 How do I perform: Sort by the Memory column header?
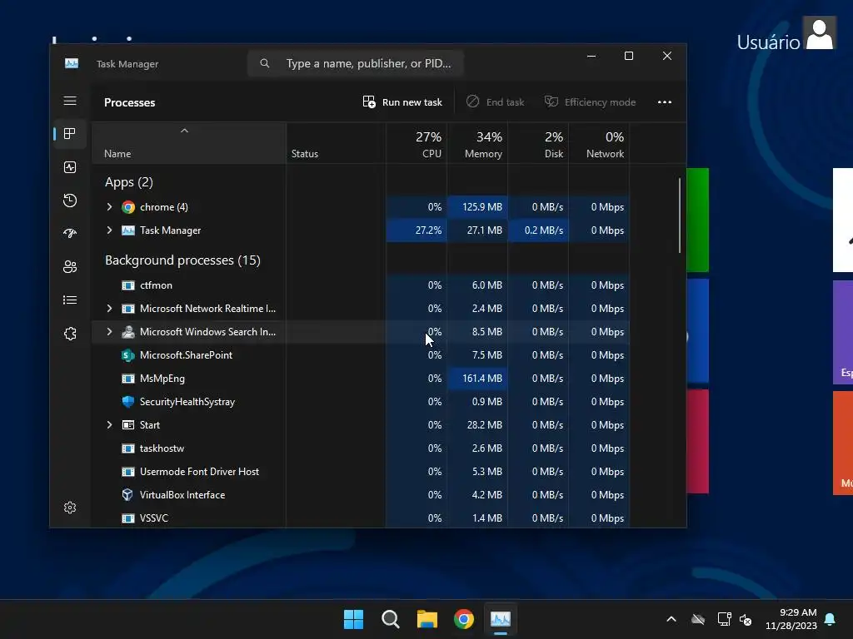tap(477, 144)
